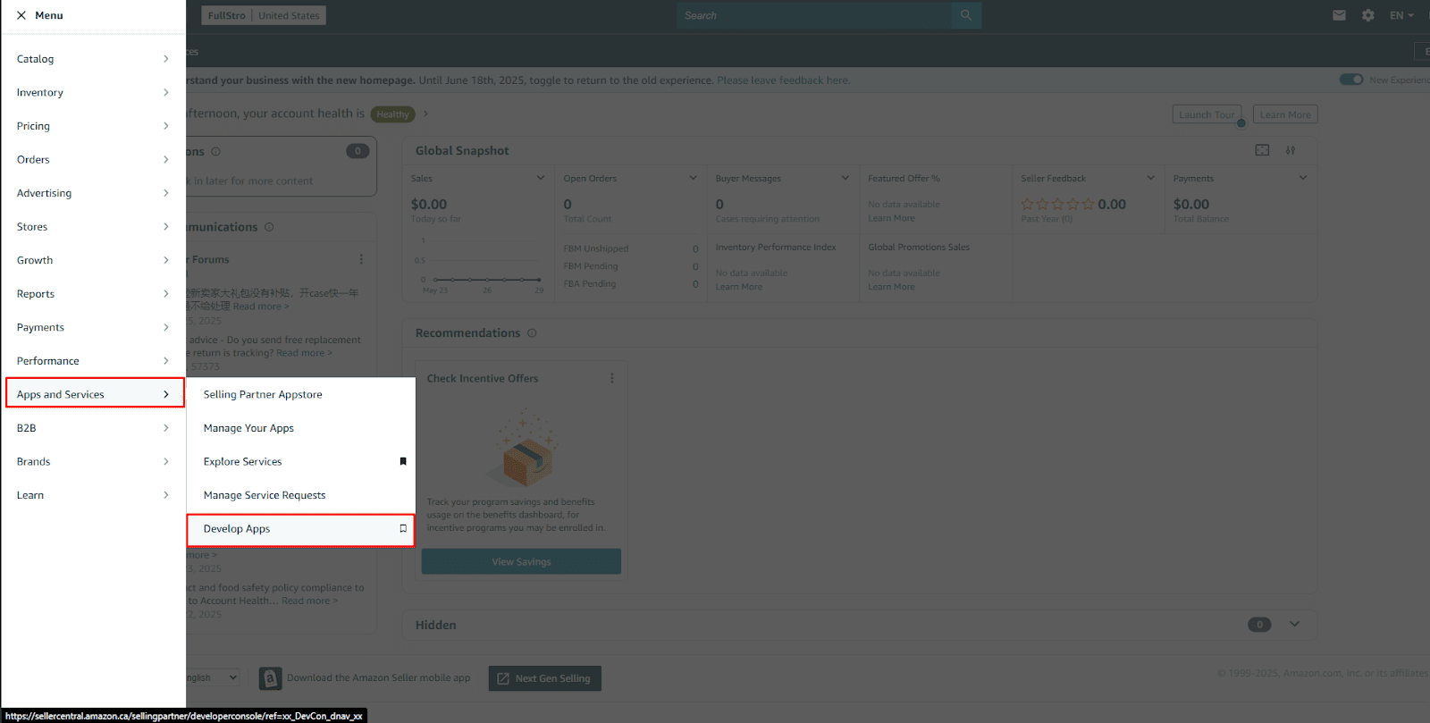Open the Advertising menu

tap(93, 193)
